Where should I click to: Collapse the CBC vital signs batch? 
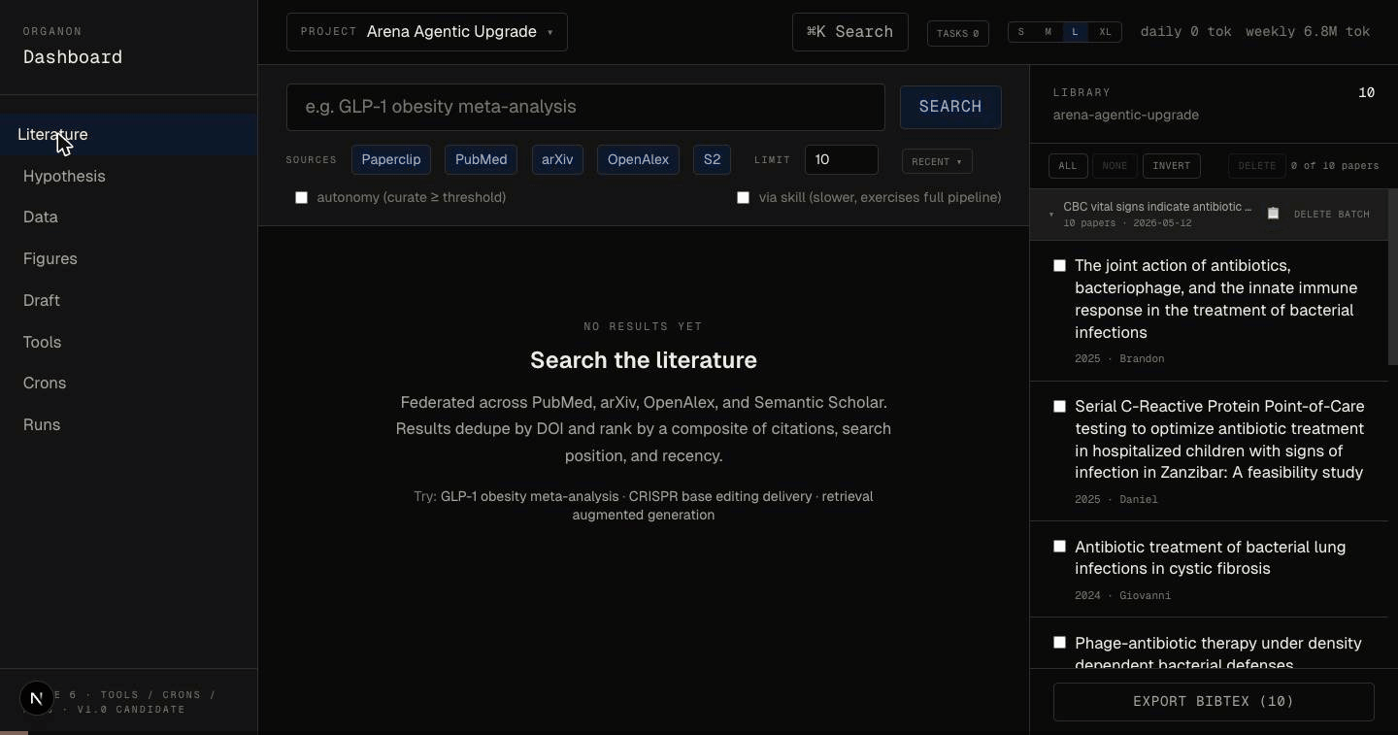click(x=1051, y=214)
